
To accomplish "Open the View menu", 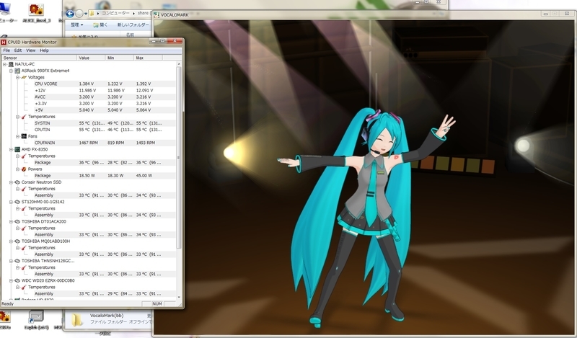I will coord(31,50).
